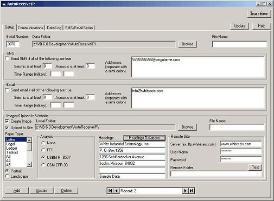Screen dimensions: 274x201
Task: Click the Images File Name field
Action: pos(237,127)
